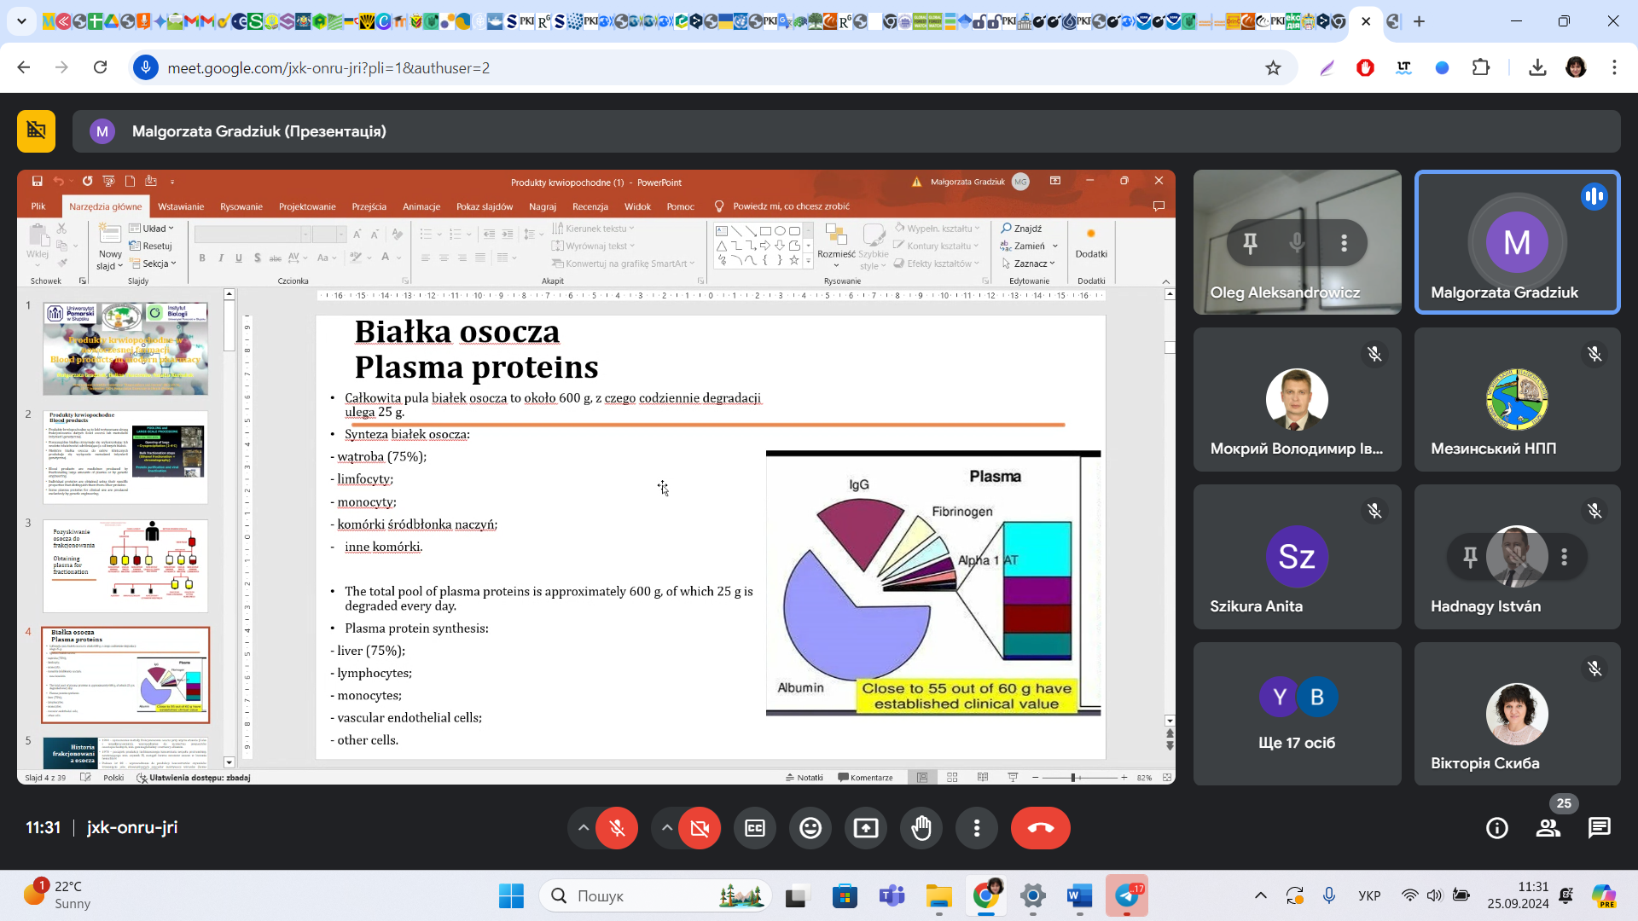Open the Telegram taskbar icon
1638x921 pixels.
(1126, 895)
